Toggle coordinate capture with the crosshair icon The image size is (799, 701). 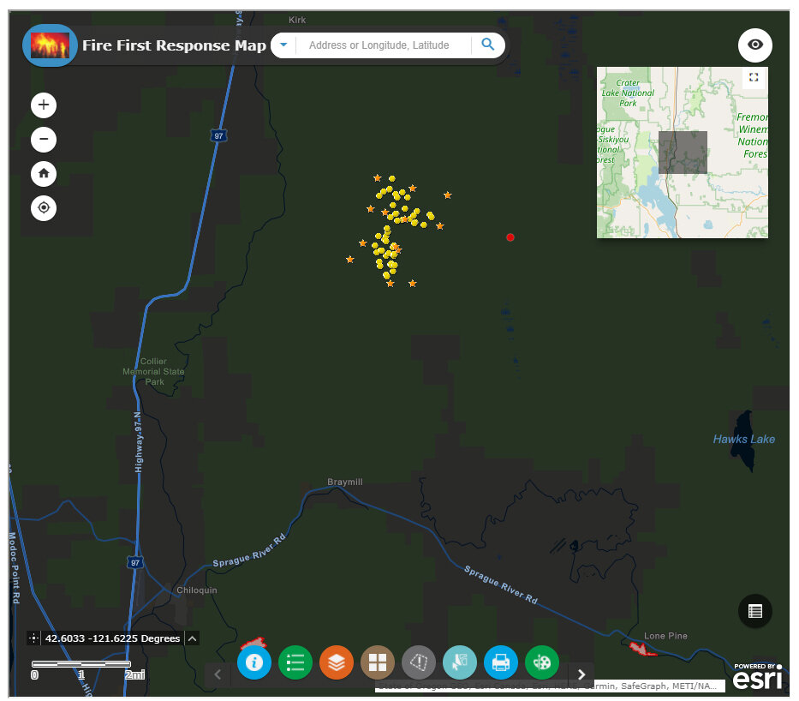33,638
